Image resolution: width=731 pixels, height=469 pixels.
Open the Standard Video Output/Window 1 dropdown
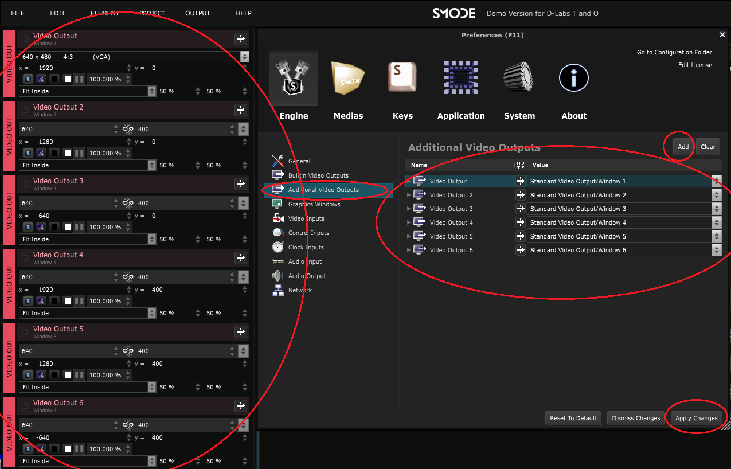click(x=624, y=181)
